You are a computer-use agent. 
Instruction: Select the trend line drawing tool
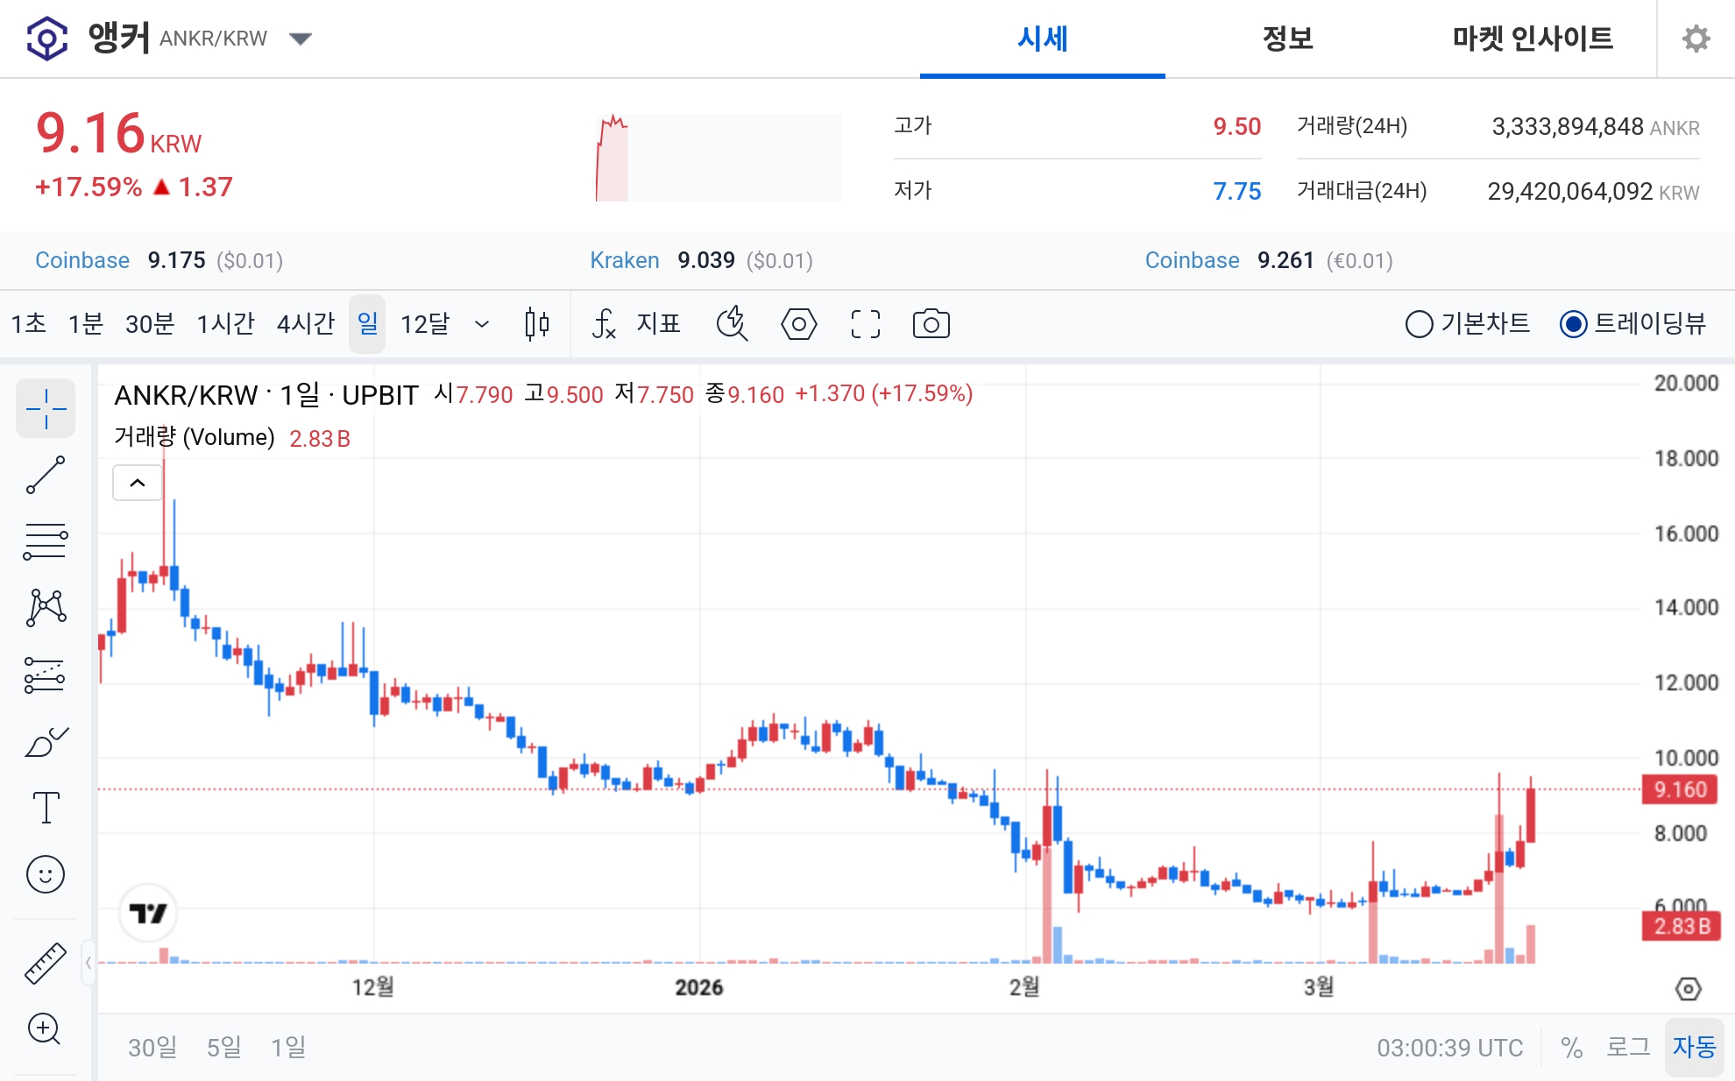46,473
